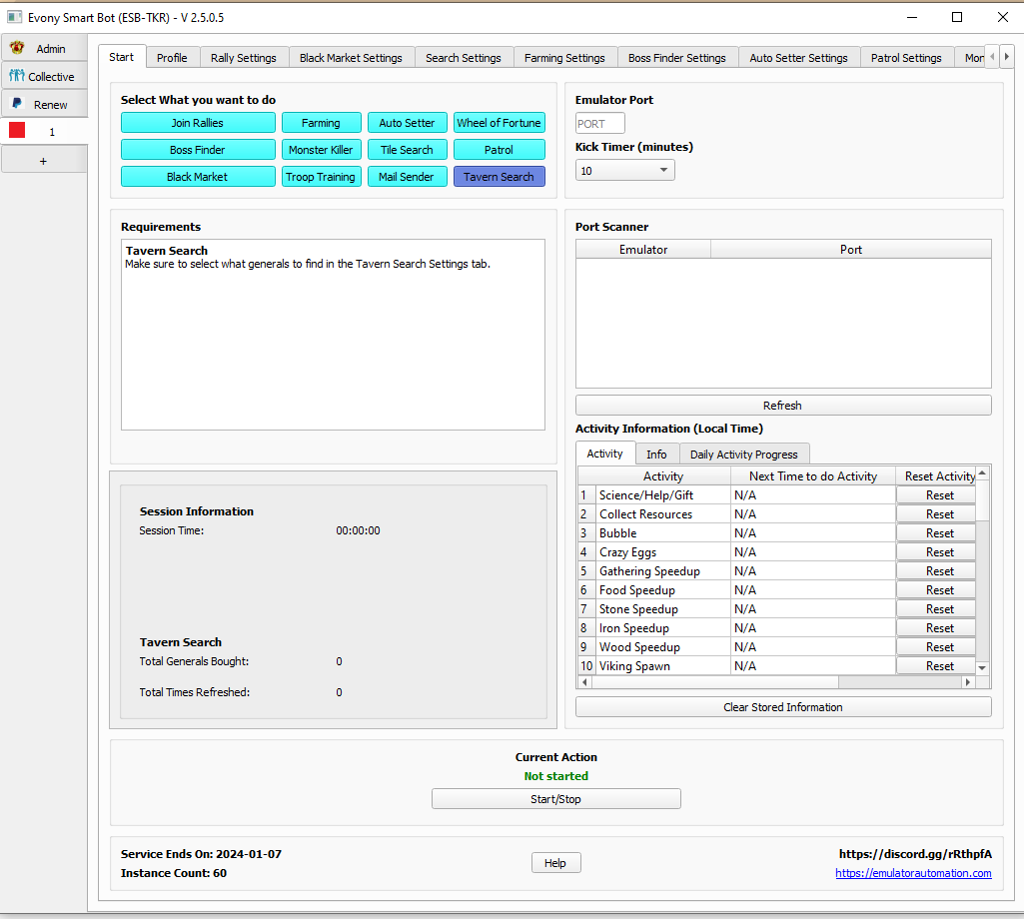Reset the Science/Help/Gift activity
Viewport: 1024px width, 919px height.
coord(939,495)
